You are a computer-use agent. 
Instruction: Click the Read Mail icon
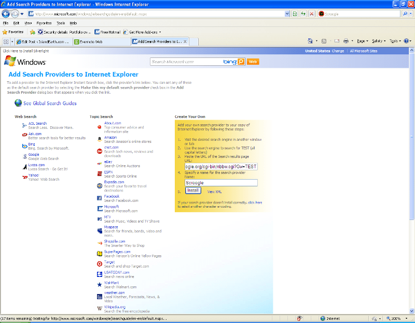pyautogui.click(x=336, y=40)
